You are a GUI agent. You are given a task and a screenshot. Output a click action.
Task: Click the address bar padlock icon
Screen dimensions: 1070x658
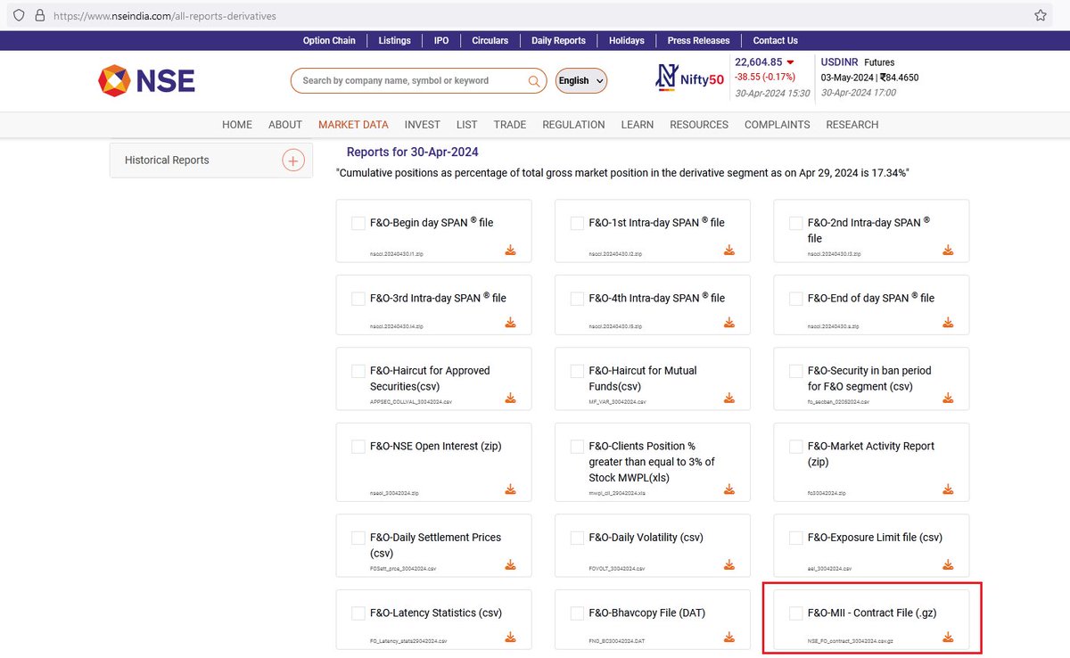coord(38,15)
